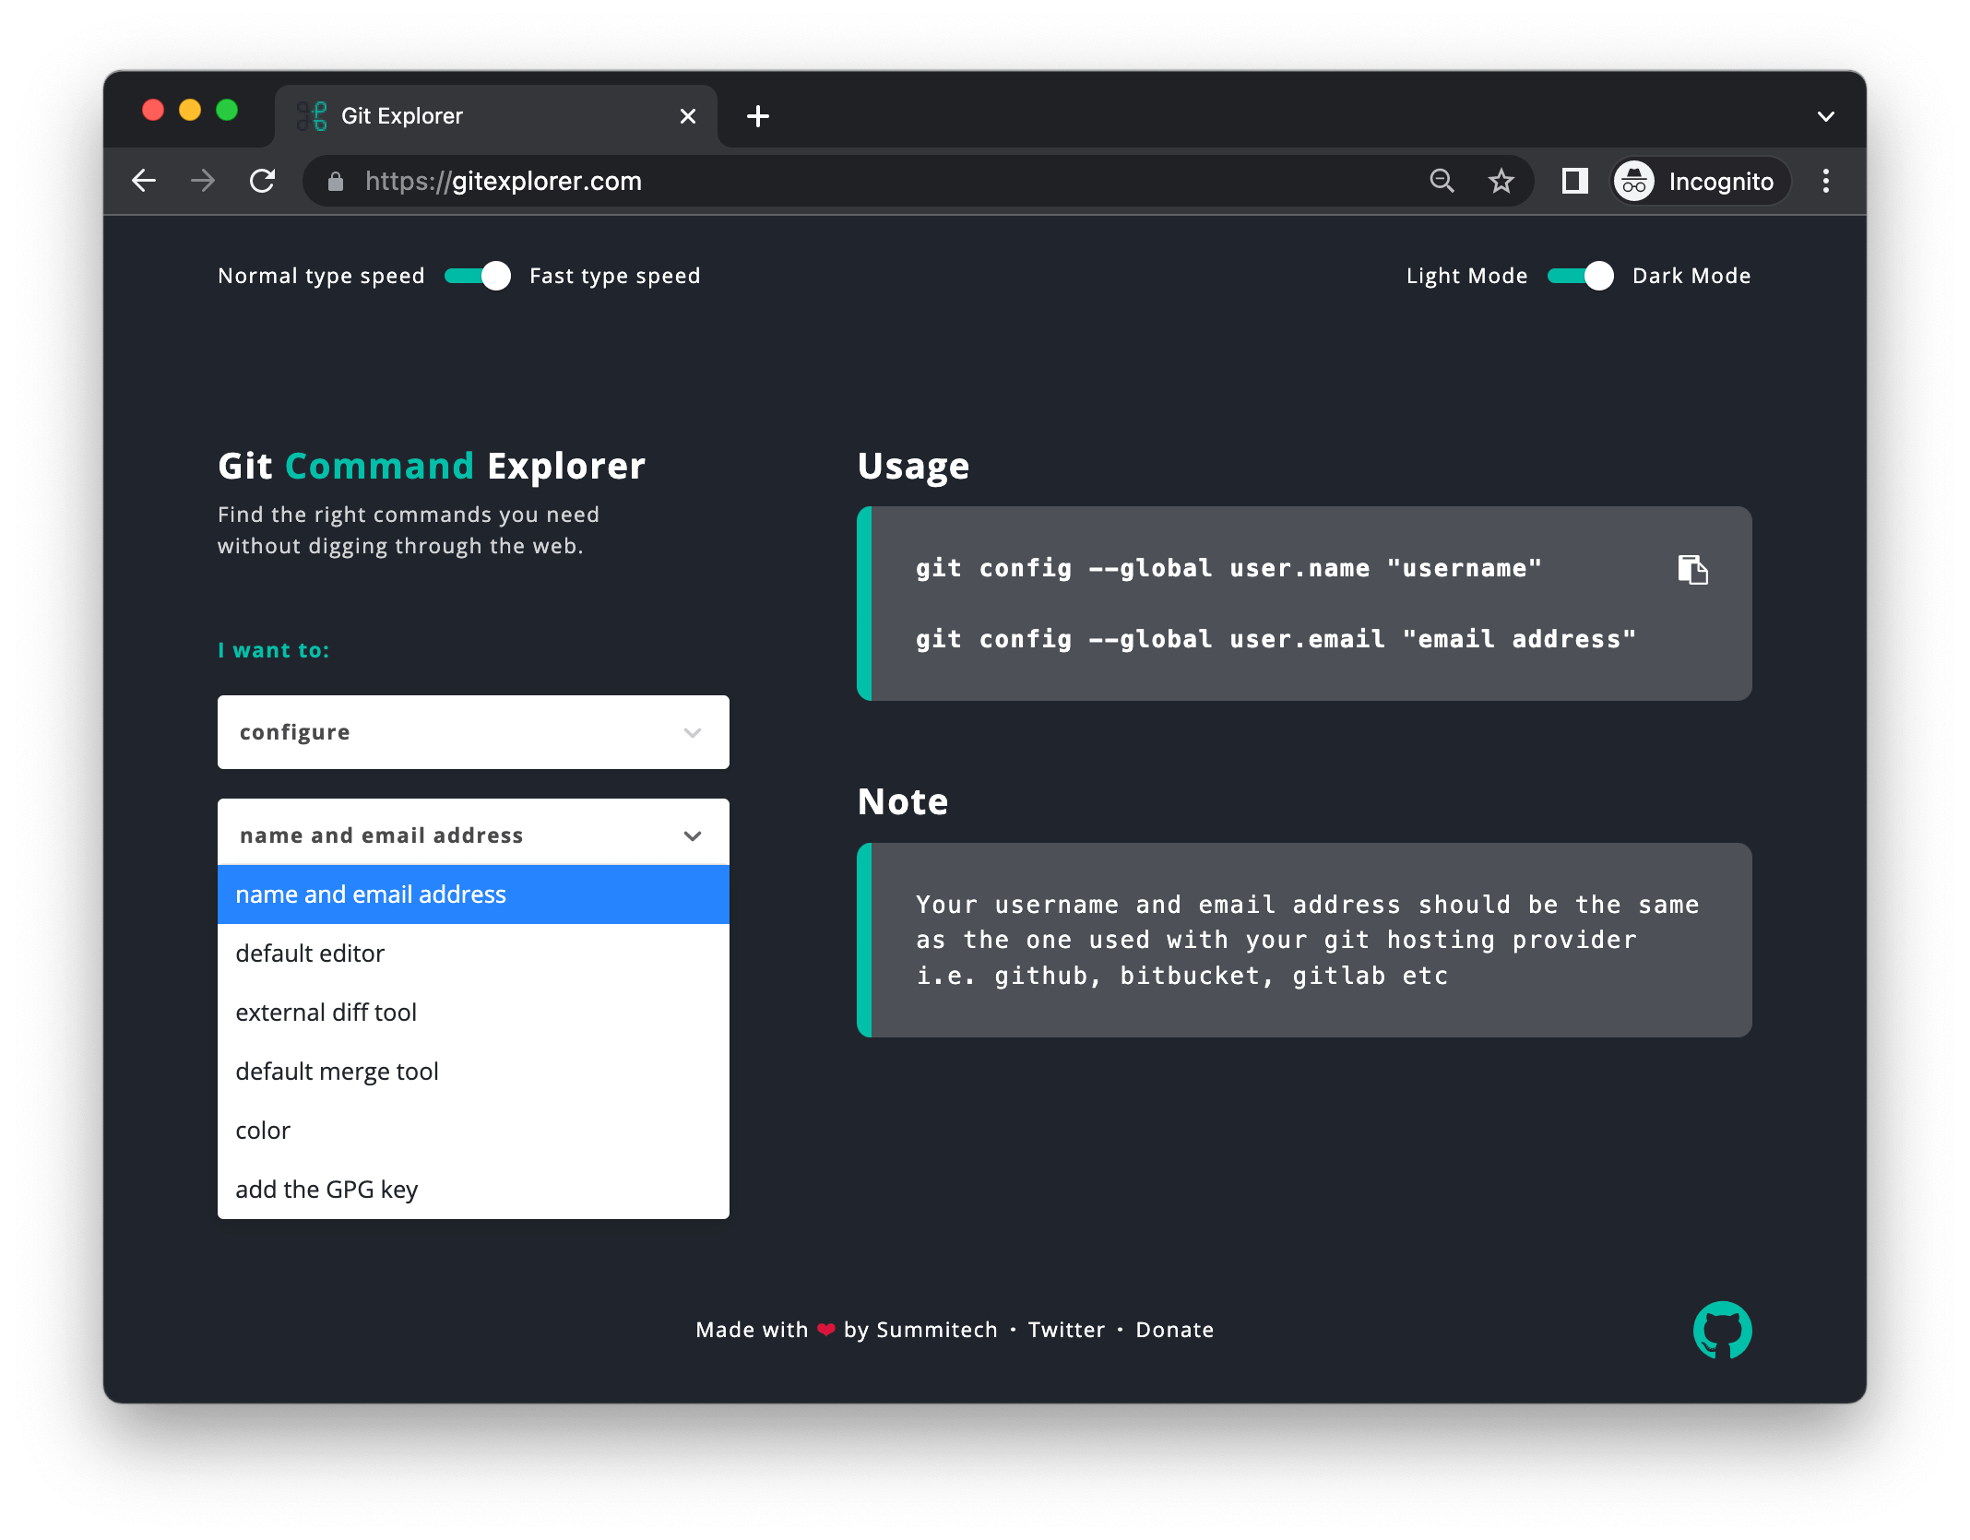Click the Donate link
1970x1540 pixels.
(x=1174, y=1330)
